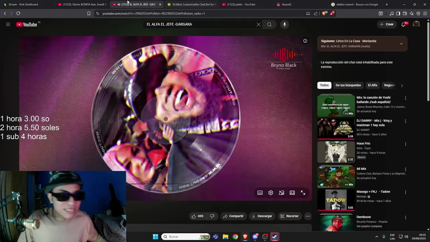
Task: Open the account avatar menu
Action: point(416,24)
